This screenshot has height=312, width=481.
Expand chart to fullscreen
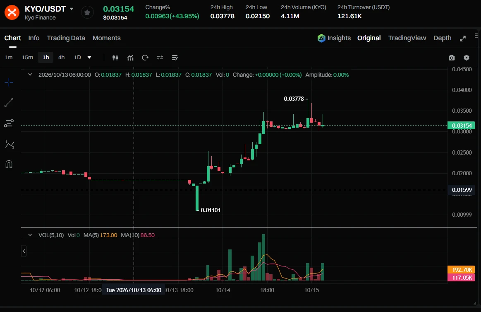(463, 39)
